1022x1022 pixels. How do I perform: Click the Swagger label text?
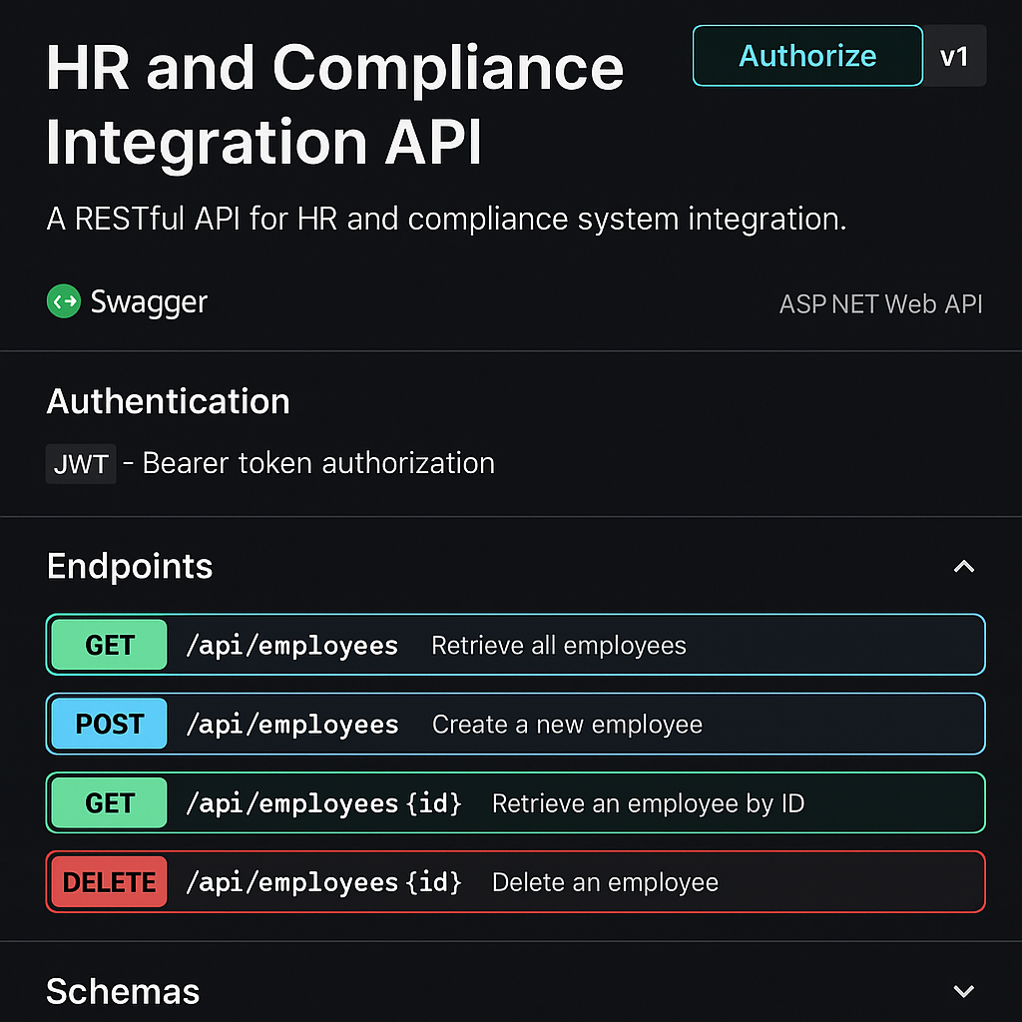coord(149,302)
